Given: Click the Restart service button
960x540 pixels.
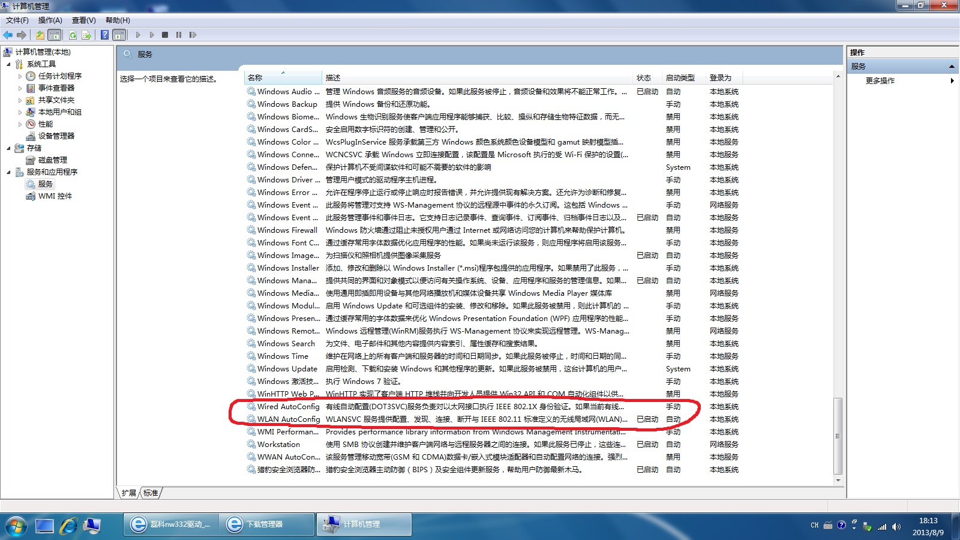Looking at the screenshot, I should [x=193, y=35].
